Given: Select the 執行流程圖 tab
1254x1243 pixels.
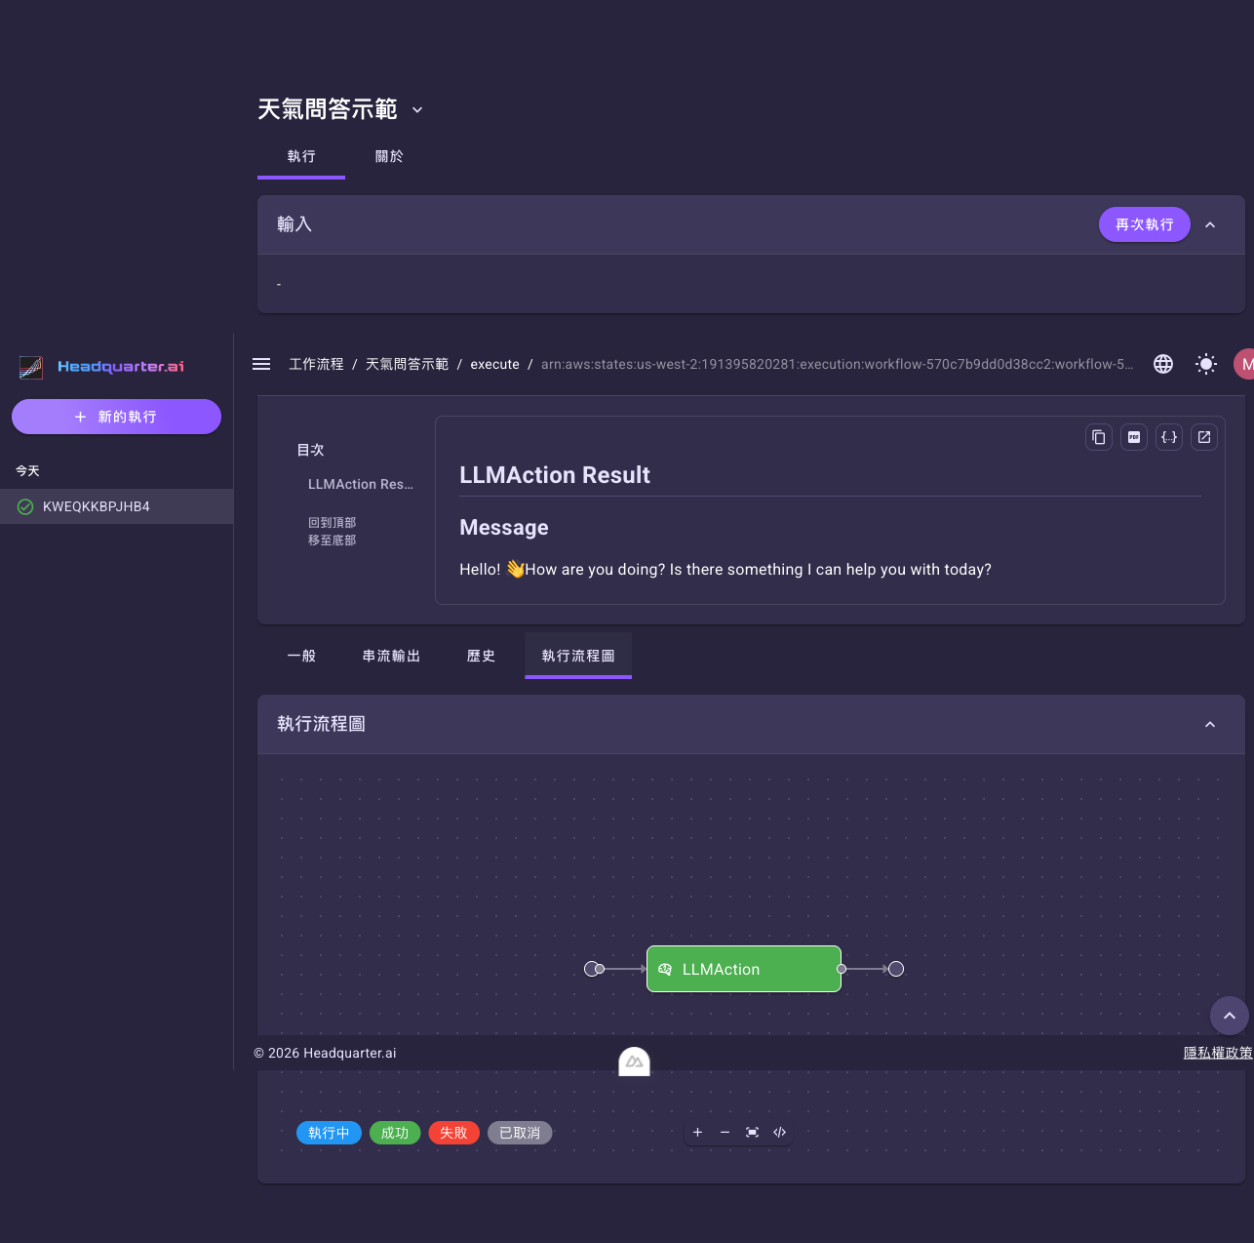Looking at the screenshot, I should click(578, 656).
